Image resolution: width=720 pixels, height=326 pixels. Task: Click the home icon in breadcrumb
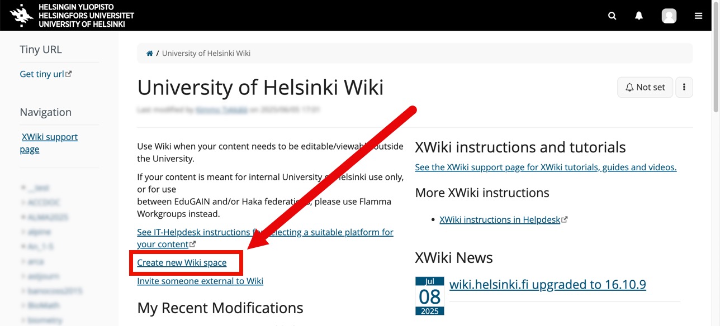[x=149, y=54]
